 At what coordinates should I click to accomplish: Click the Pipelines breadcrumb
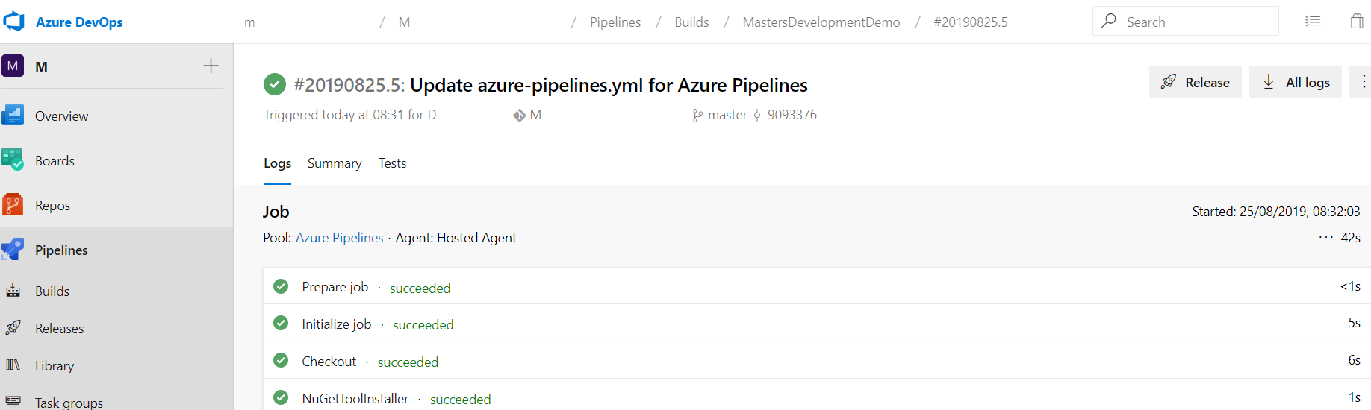point(615,22)
